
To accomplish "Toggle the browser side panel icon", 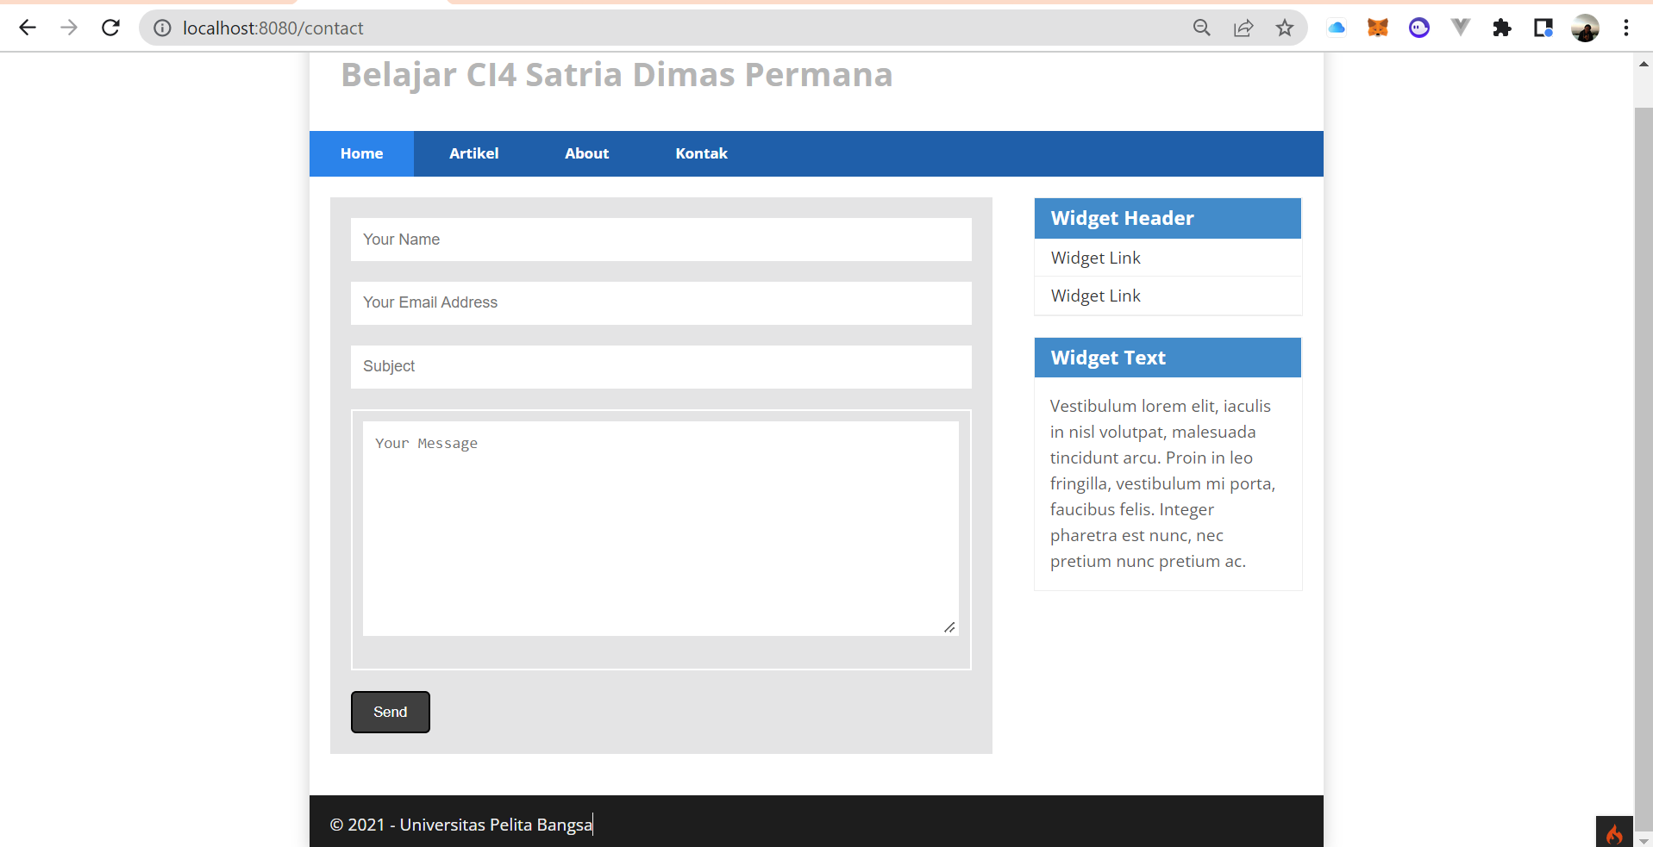I will point(1543,28).
